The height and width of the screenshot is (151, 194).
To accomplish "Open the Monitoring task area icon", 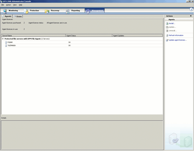I will [x=5, y=11].
